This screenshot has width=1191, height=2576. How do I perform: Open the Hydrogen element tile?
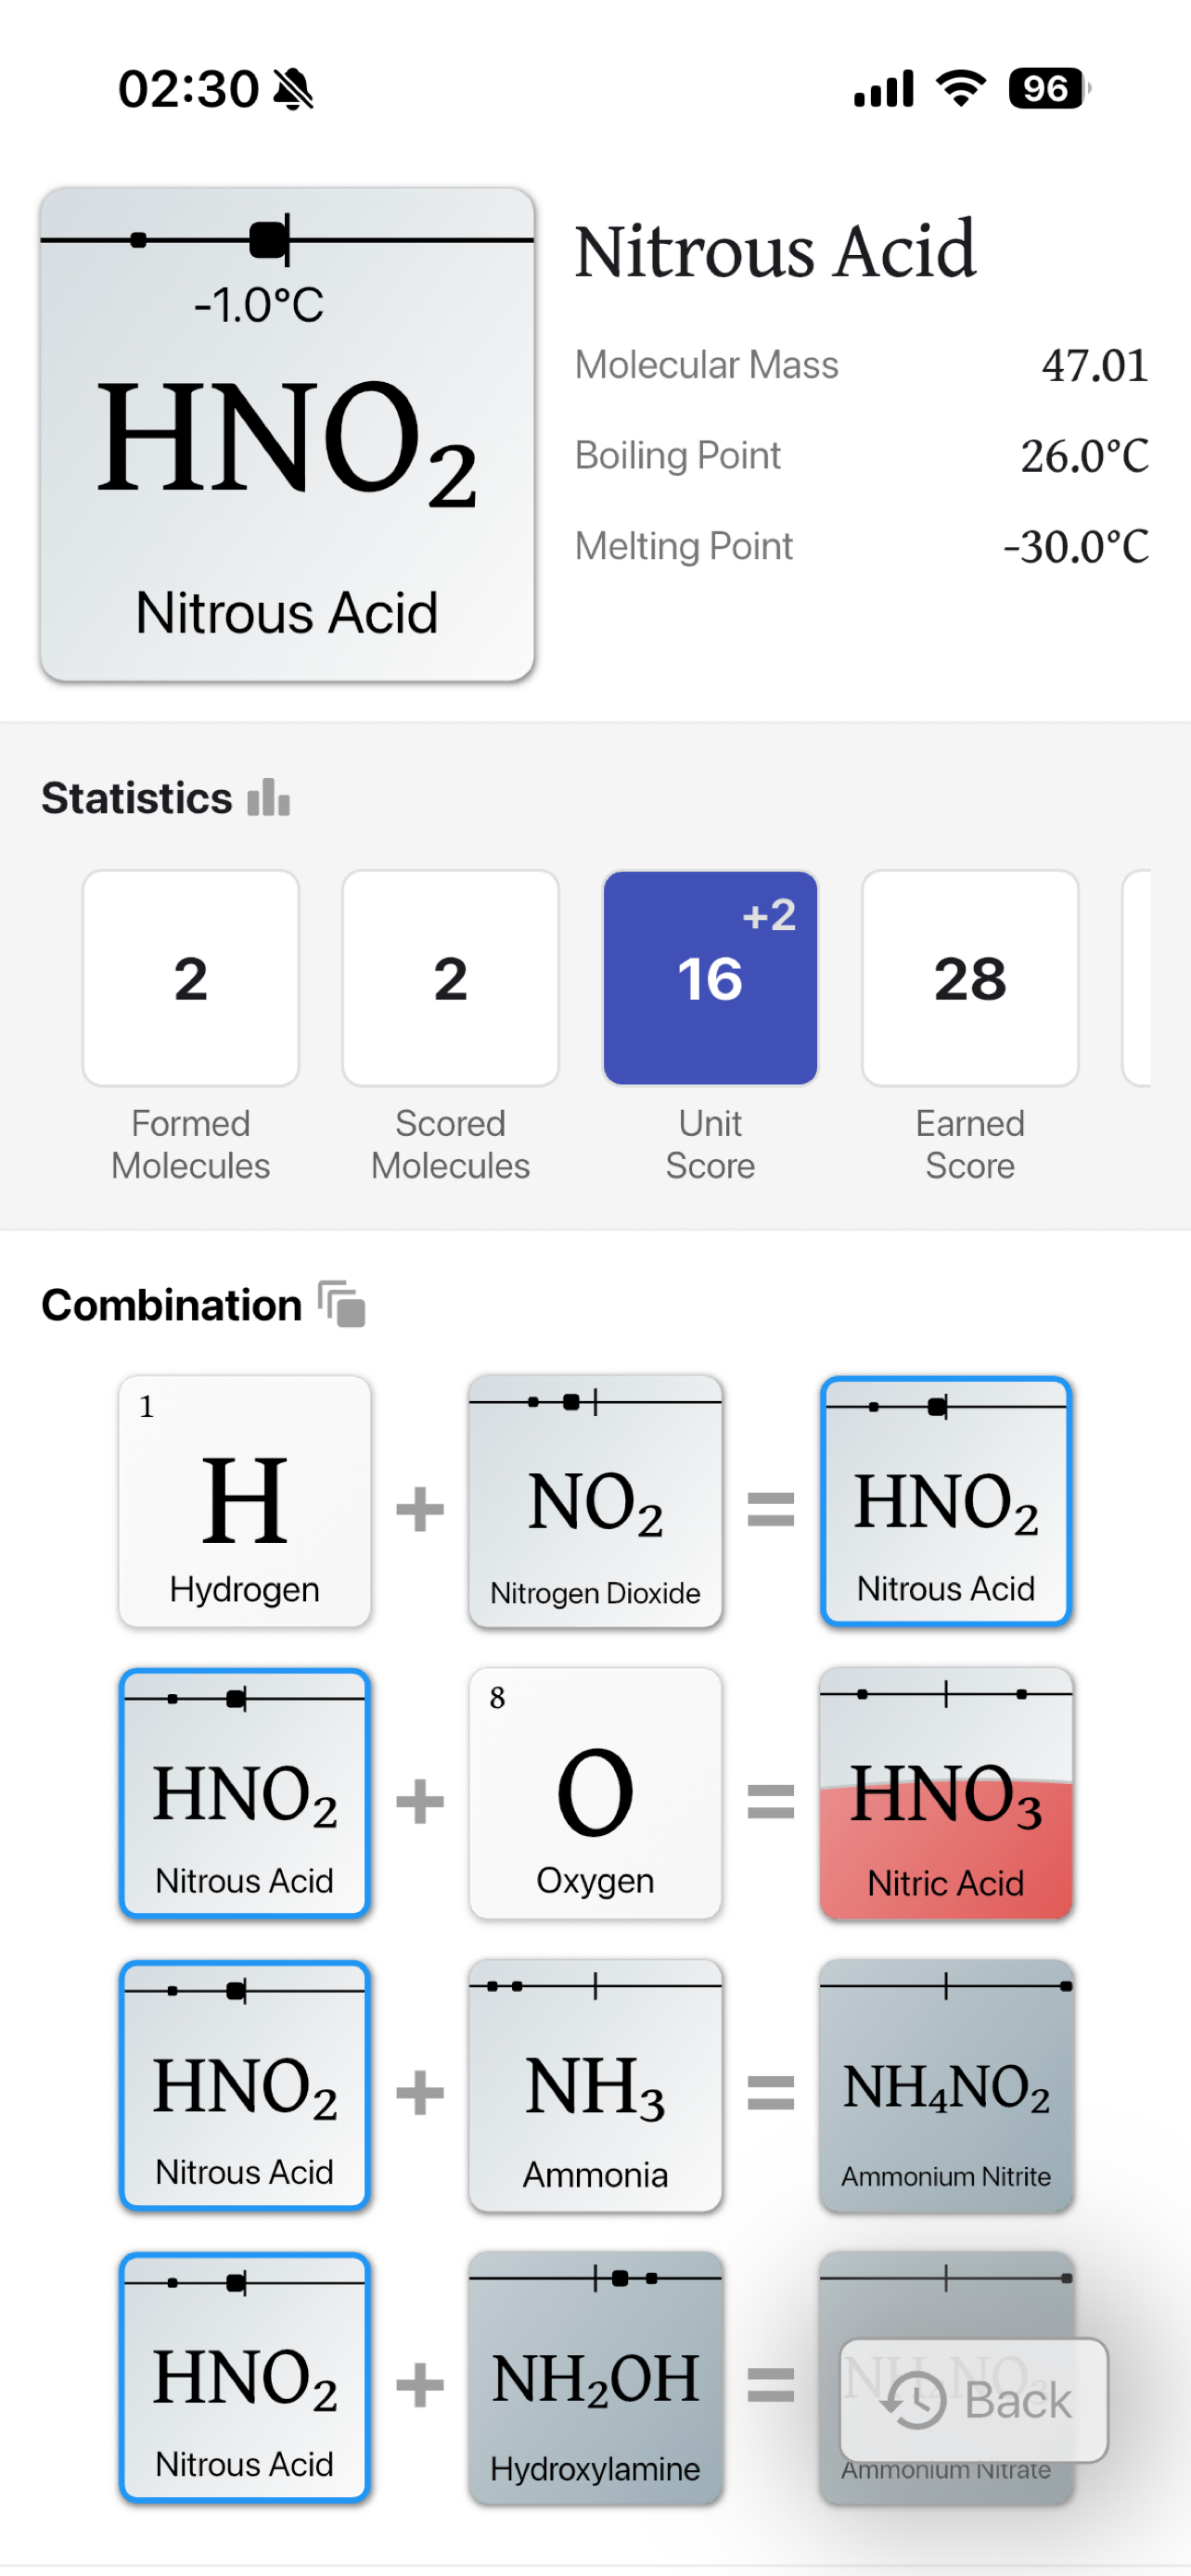[245, 1501]
